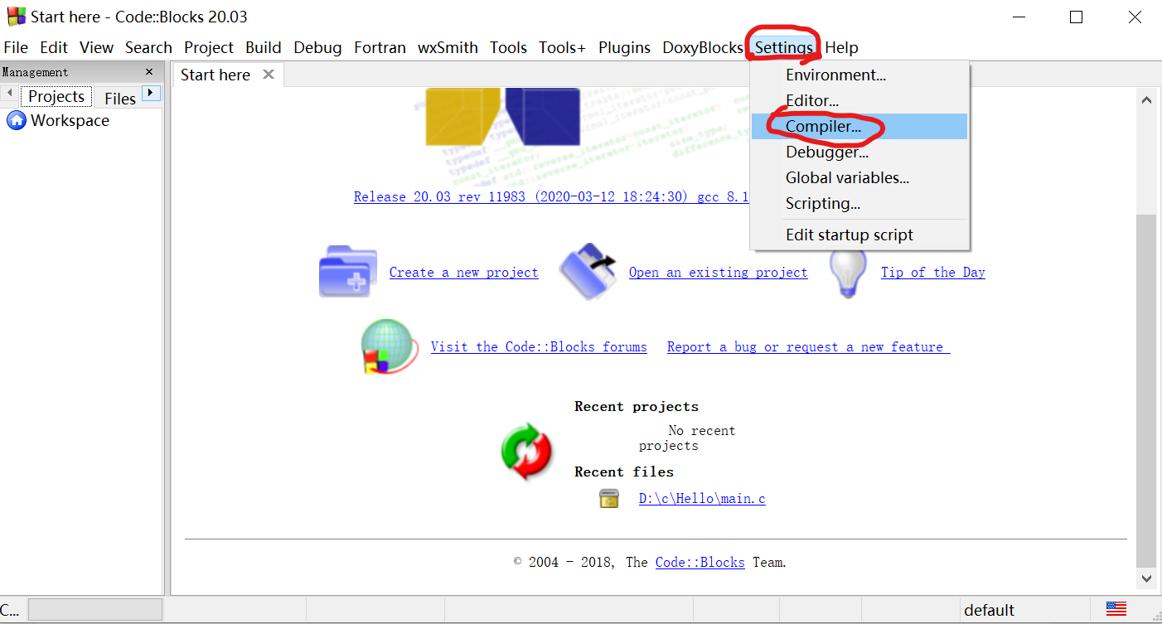The image size is (1162, 624).
Task: Select the Start here editor tab
Action: [x=215, y=75]
